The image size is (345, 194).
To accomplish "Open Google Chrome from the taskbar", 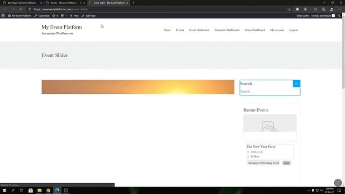I will [x=48, y=190].
